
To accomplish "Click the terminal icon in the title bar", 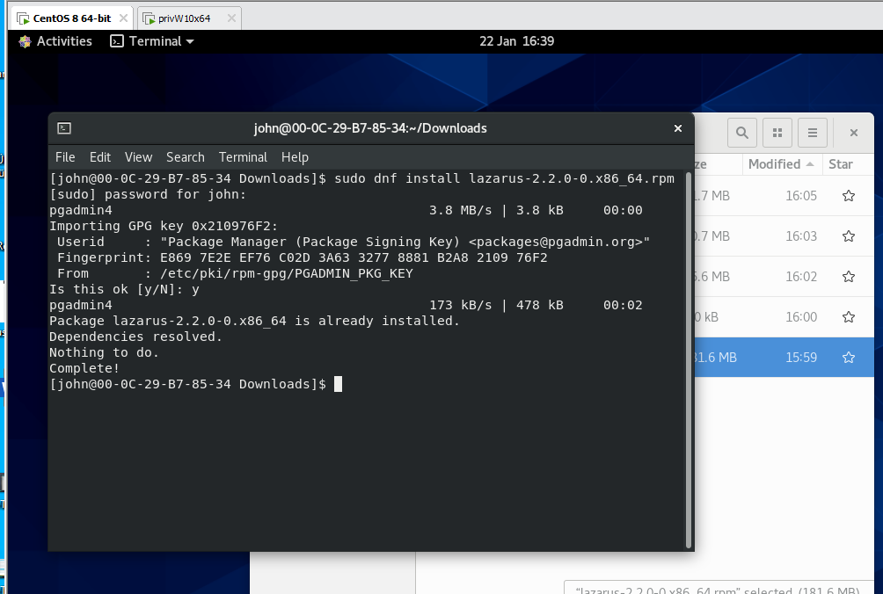I will pyautogui.click(x=64, y=128).
